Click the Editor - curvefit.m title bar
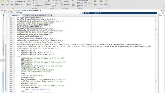 (x=120, y=13)
